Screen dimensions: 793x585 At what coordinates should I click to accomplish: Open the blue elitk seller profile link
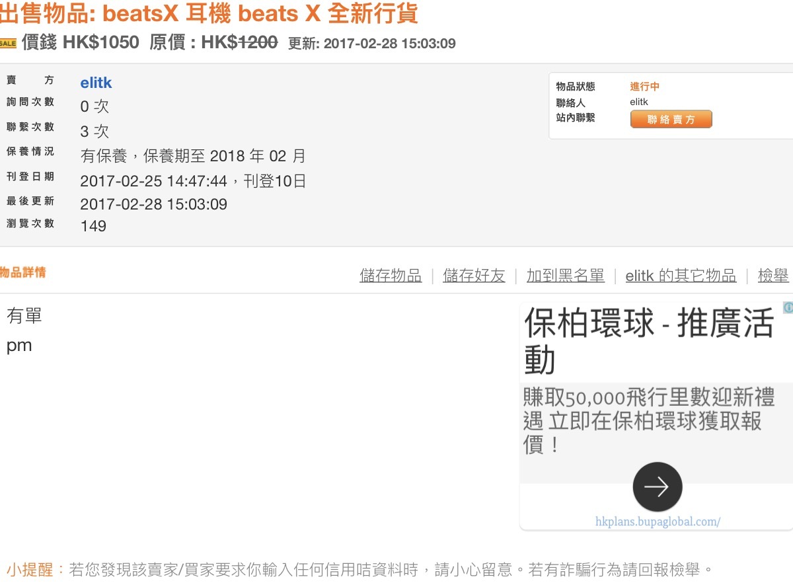tap(96, 83)
